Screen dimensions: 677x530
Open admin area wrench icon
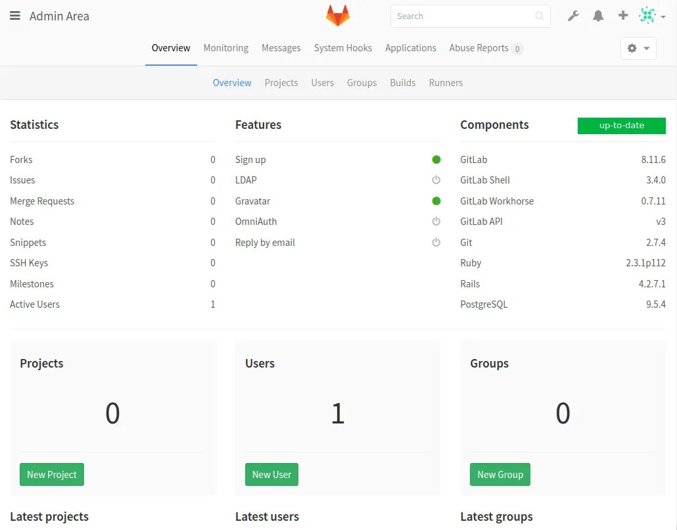[573, 16]
